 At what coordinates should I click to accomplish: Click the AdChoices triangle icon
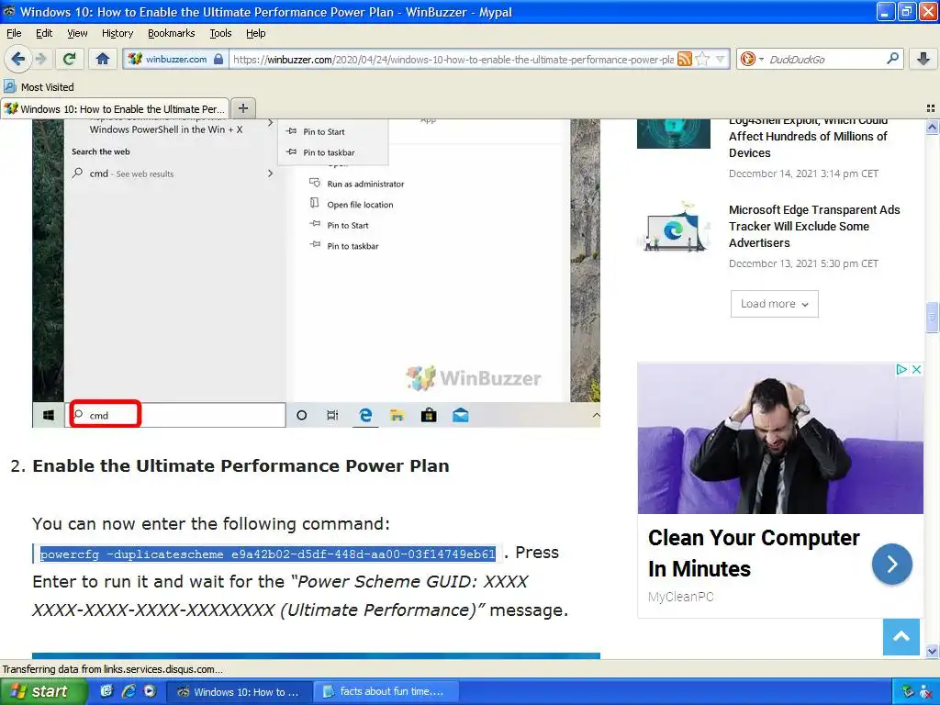(901, 369)
